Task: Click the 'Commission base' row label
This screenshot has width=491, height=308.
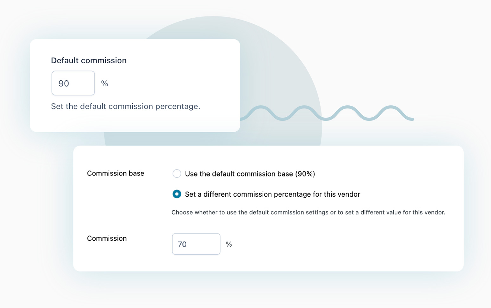Action: [116, 173]
